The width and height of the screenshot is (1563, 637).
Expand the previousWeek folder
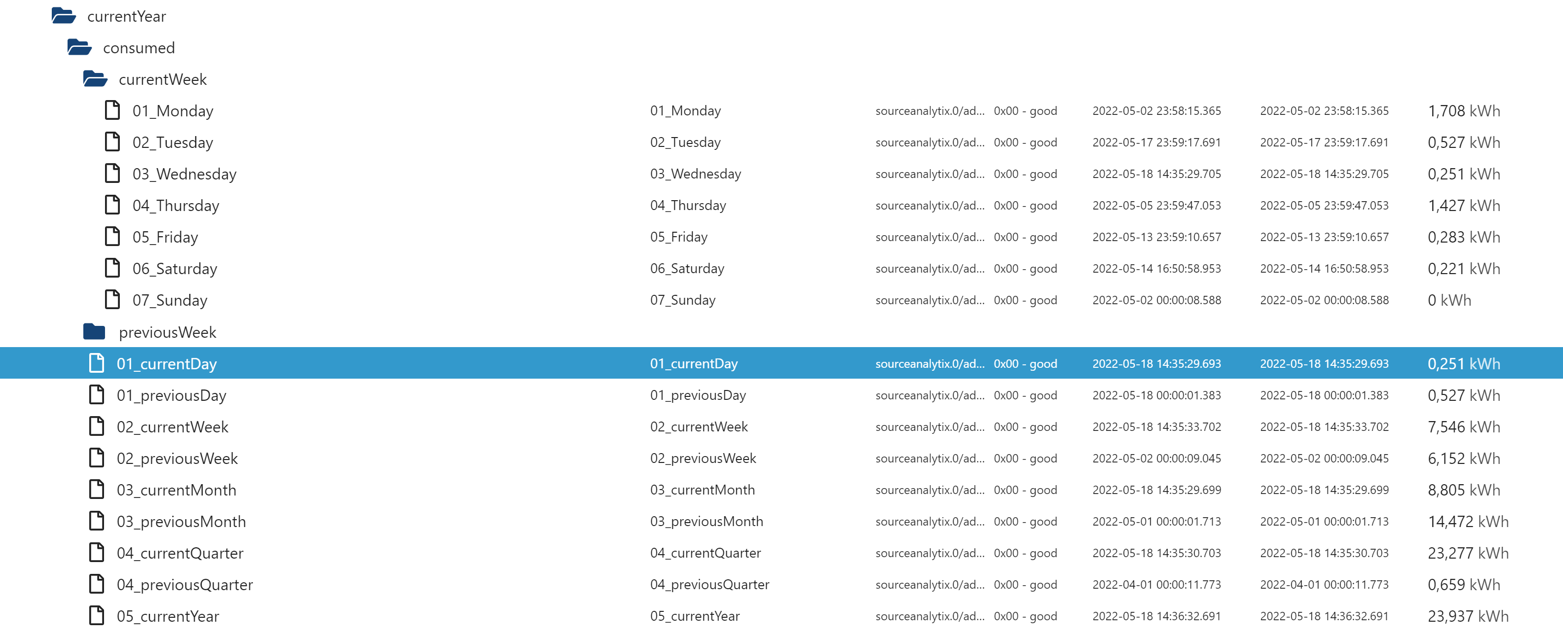[x=95, y=332]
